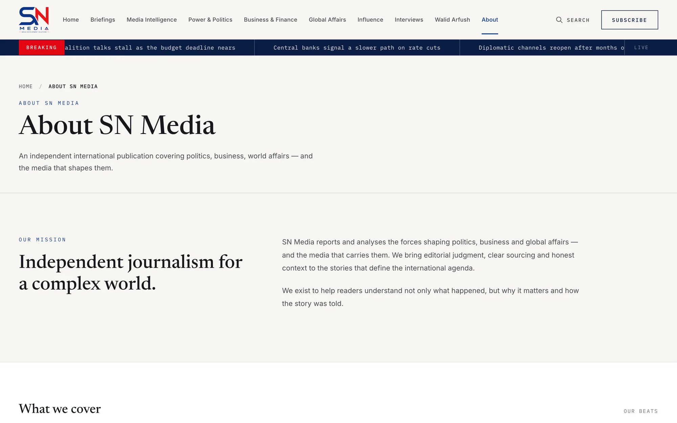Image resolution: width=677 pixels, height=423 pixels.
Task: Click the 'What we cover' heading
Action: coord(60,409)
